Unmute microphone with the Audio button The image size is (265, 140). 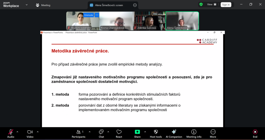tap(11, 134)
